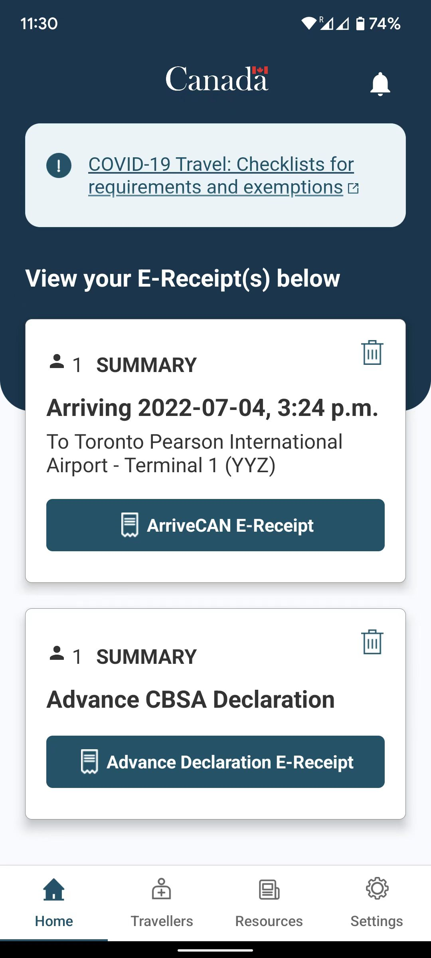Delete the Toronto arrival summary via trash icon
Screen dimensions: 431x958
(372, 352)
